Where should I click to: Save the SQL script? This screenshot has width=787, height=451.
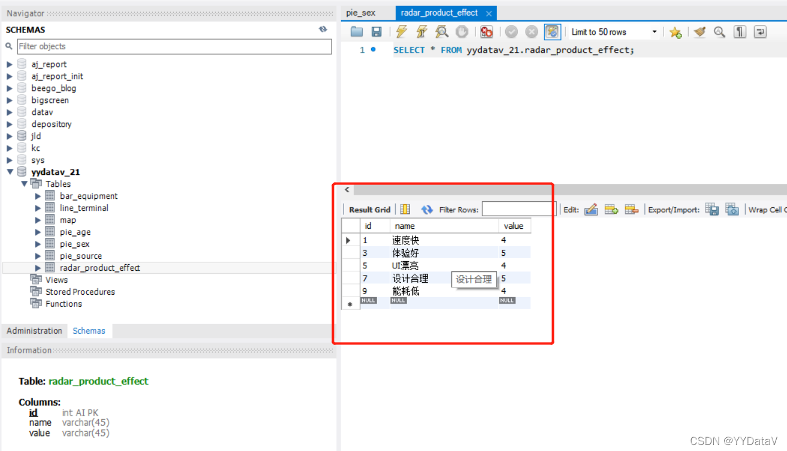pos(378,32)
